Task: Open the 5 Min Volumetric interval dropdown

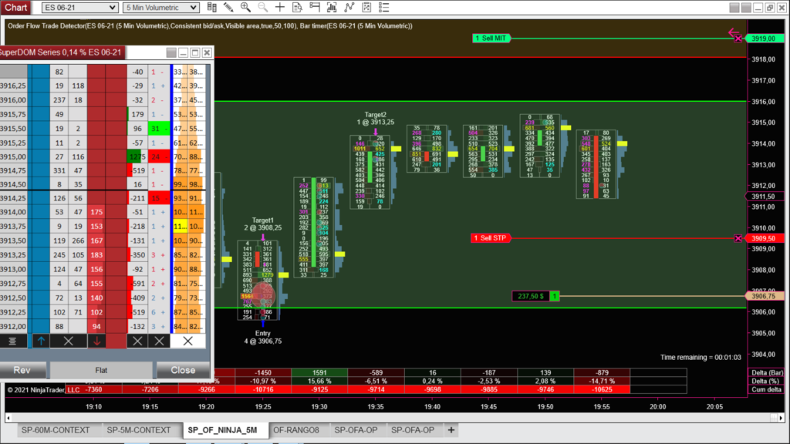Action: pyautogui.click(x=160, y=8)
